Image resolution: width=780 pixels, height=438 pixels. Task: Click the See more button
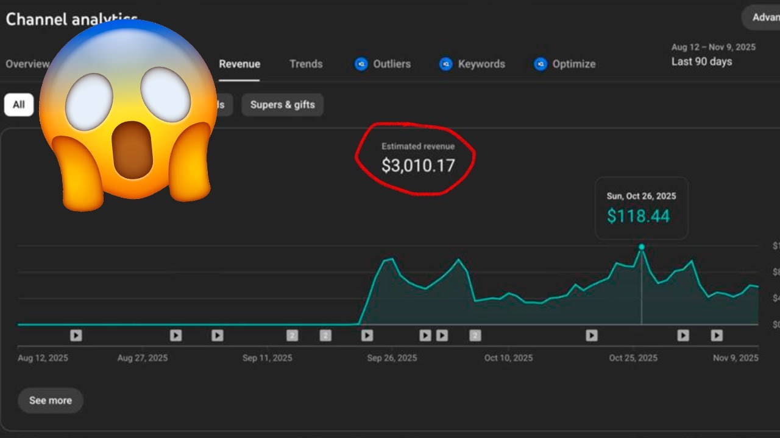click(51, 400)
